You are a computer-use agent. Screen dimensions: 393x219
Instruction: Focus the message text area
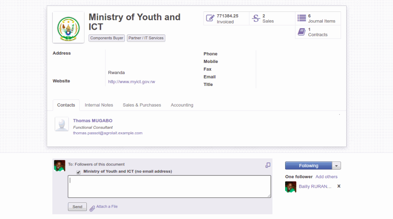pos(169,187)
